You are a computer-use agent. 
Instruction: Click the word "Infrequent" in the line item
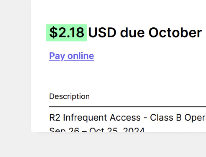coord(85,117)
